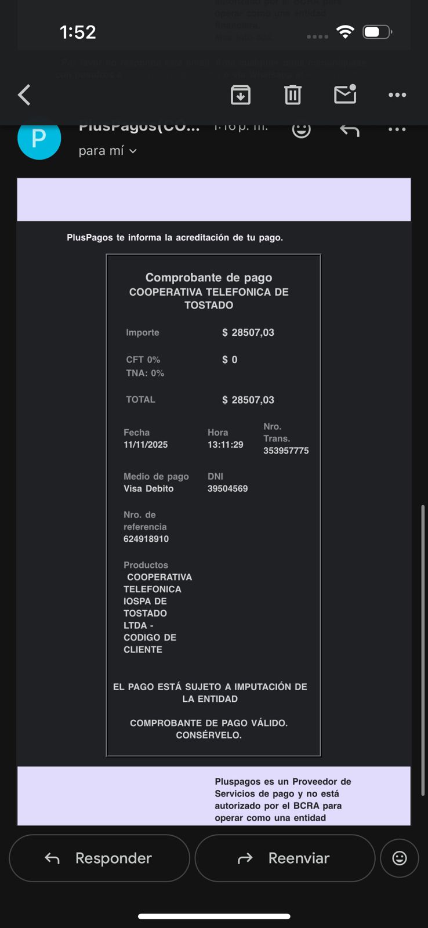Tap the home indicator bar at the bottom

(x=214, y=916)
